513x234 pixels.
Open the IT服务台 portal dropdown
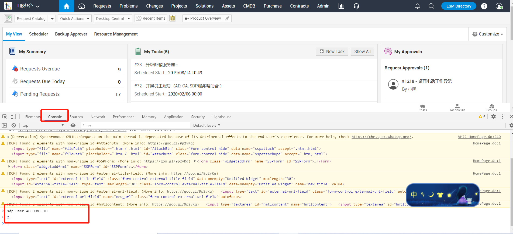point(28,6)
